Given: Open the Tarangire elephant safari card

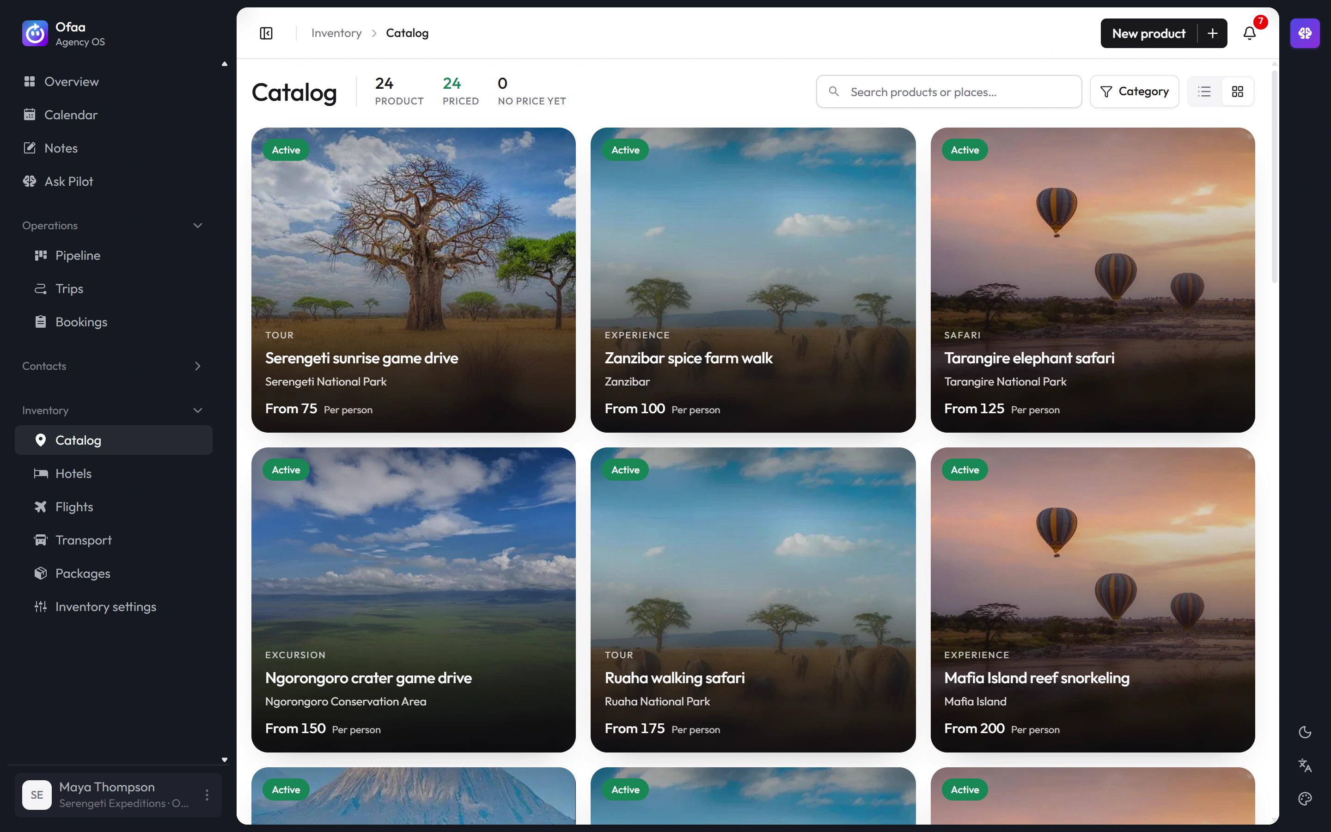Looking at the screenshot, I should point(1093,280).
